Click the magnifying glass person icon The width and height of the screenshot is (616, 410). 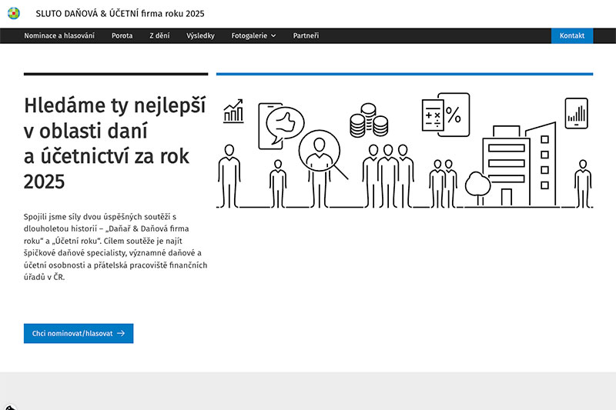coord(317,151)
